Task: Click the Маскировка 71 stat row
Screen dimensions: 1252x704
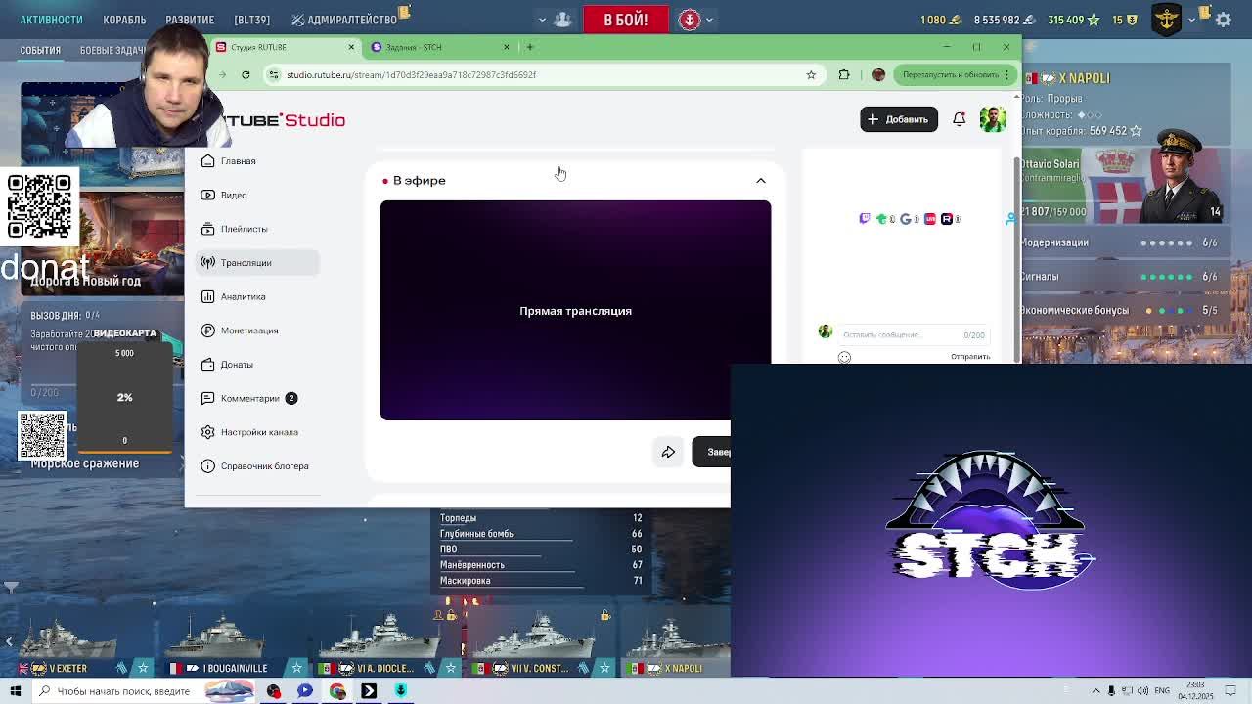Action: [541, 581]
